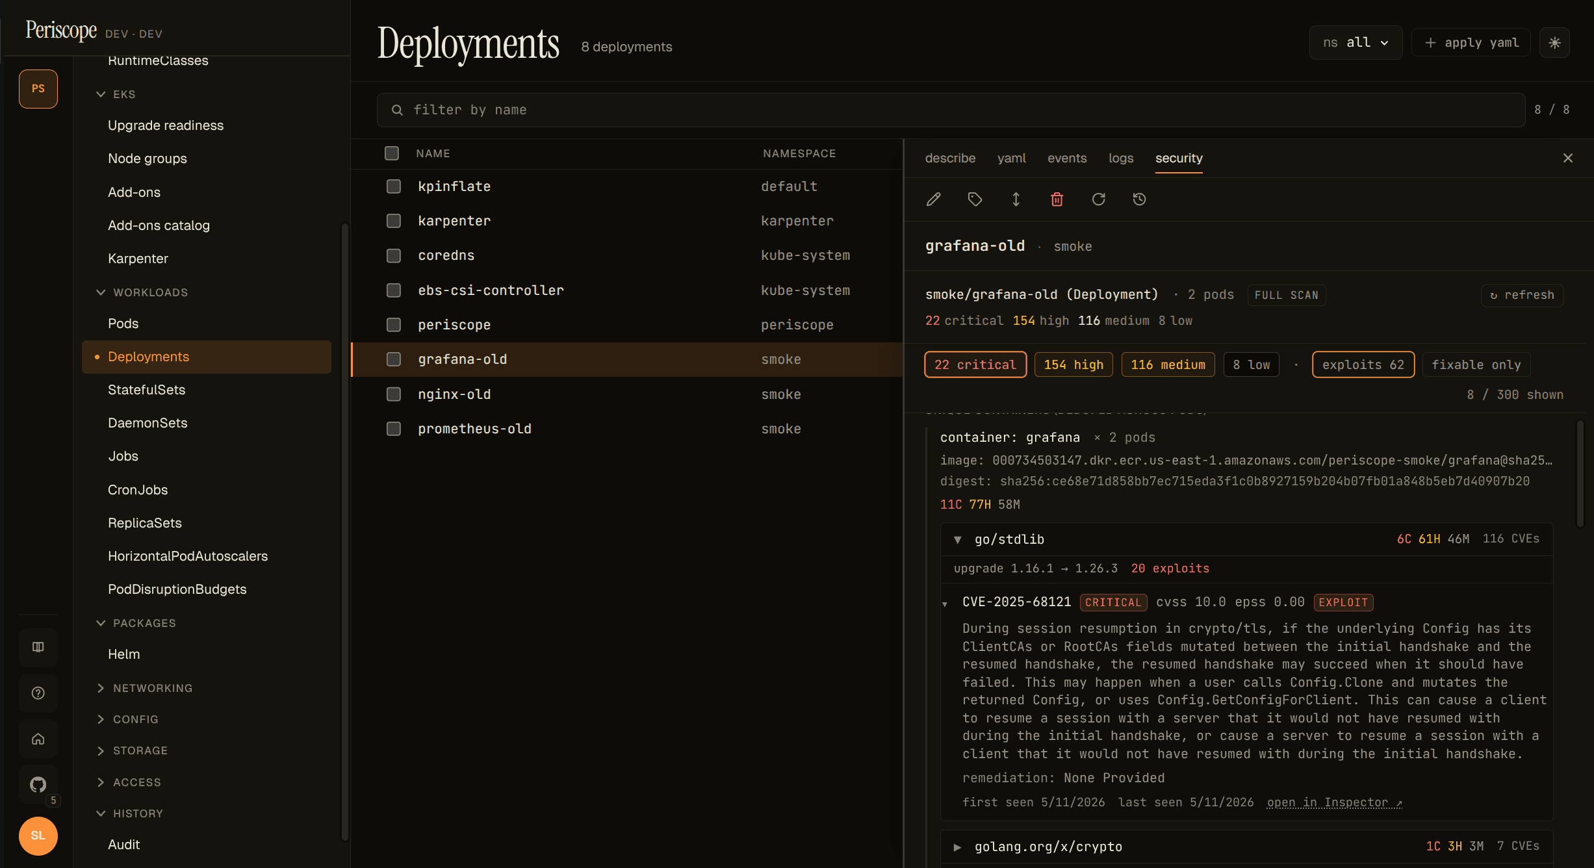Check the coredns row checkbox
This screenshot has height=868, width=1594.
click(x=394, y=256)
